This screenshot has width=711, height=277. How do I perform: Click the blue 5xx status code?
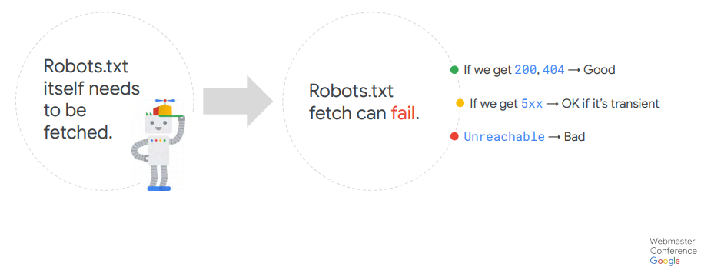click(x=532, y=104)
